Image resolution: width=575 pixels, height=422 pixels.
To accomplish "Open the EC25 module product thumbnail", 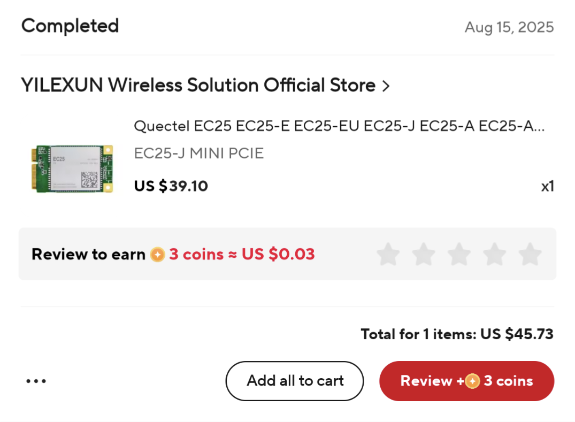I will click(x=73, y=168).
